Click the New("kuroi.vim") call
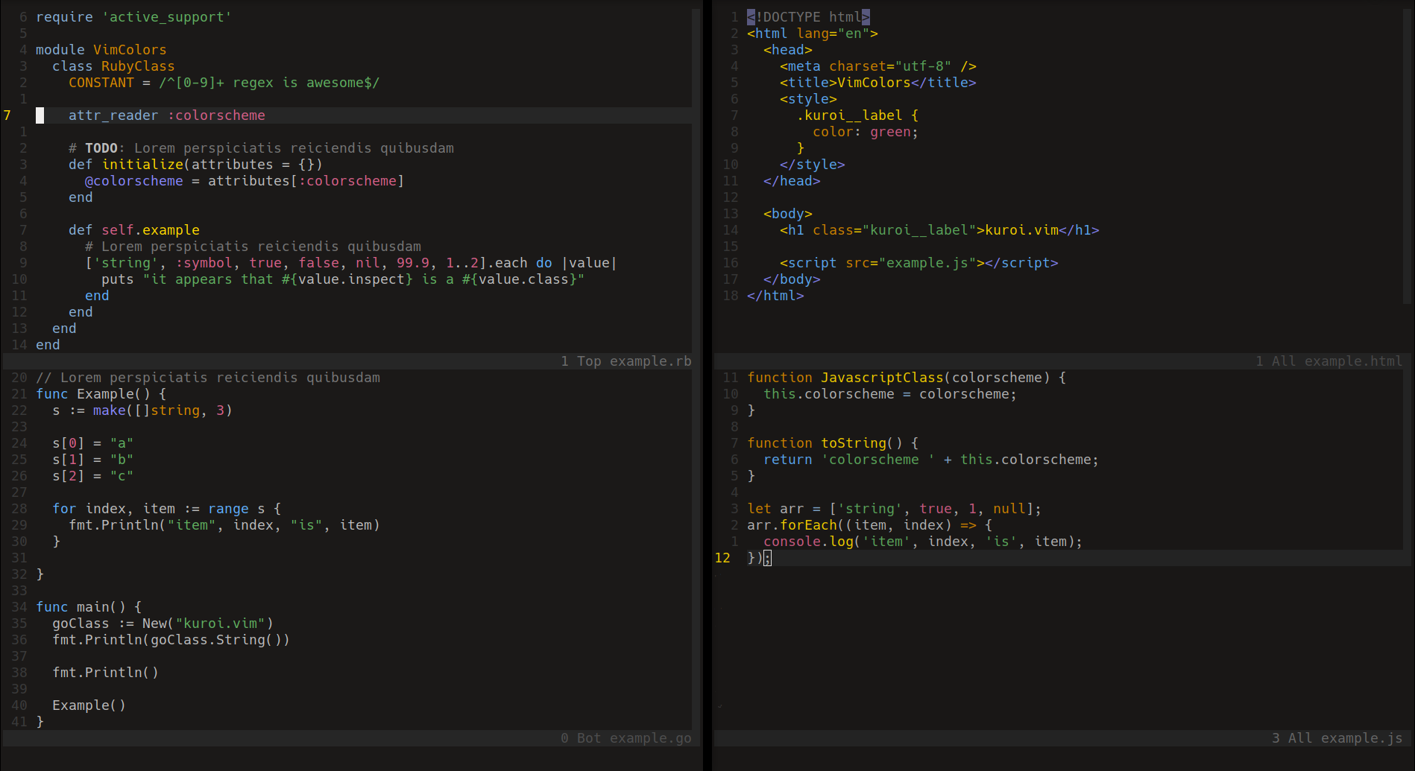 pos(208,624)
